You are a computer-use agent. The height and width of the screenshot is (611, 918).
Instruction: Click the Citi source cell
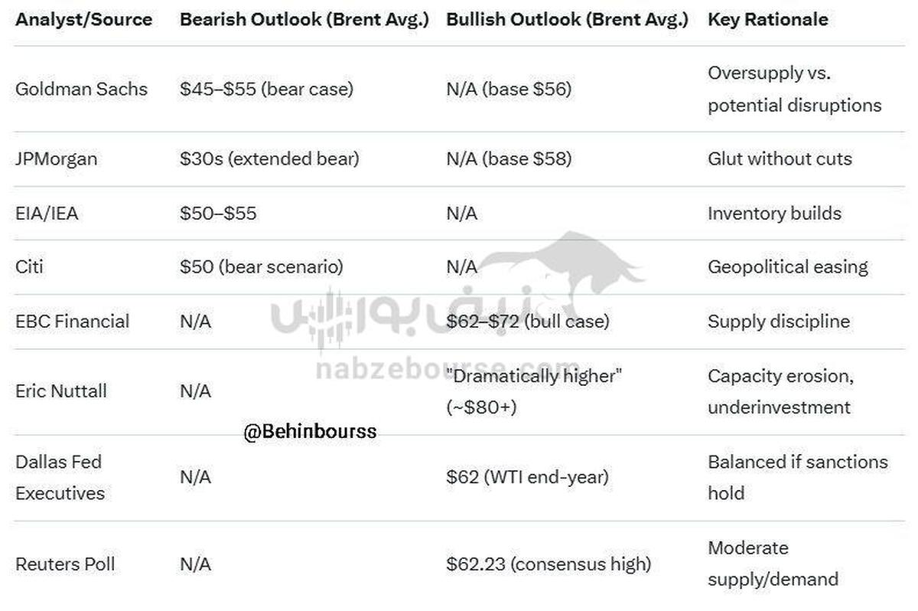[x=29, y=267]
